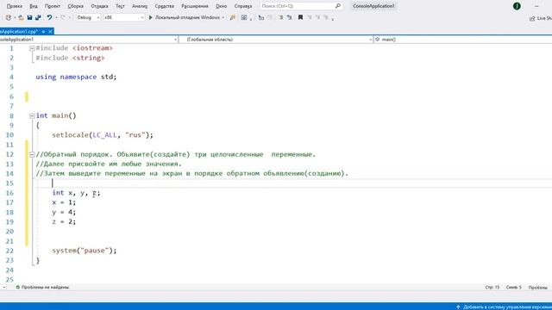
Task: Click the uncomment selection toolbar icon
Action: pos(289,17)
